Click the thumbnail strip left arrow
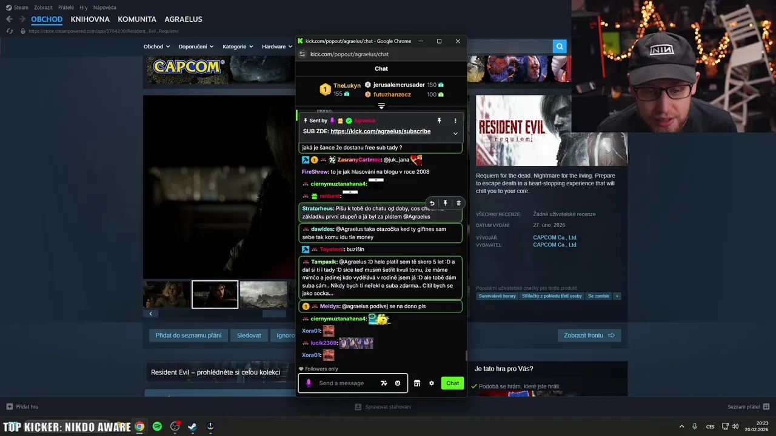The width and height of the screenshot is (776, 436). pos(150,314)
